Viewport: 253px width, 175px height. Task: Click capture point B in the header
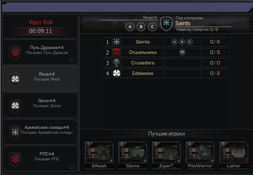point(141,27)
